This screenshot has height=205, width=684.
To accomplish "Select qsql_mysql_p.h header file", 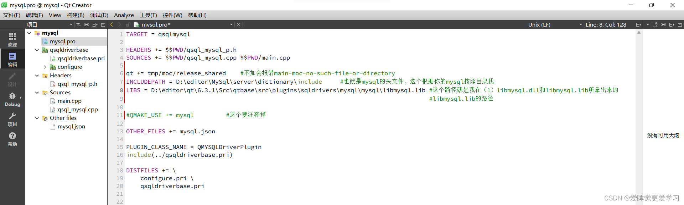I will 77,84.
